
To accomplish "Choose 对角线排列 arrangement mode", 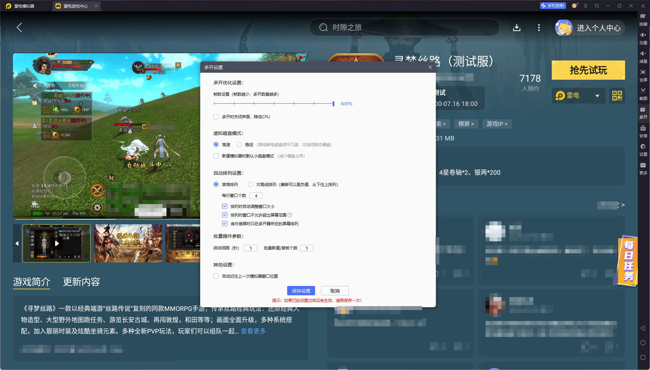I will point(251,184).
